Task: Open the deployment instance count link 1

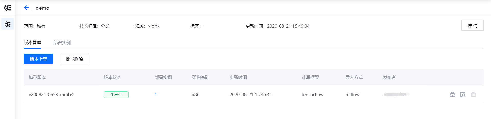Action: pyautogui.click(x=156, y=95)
